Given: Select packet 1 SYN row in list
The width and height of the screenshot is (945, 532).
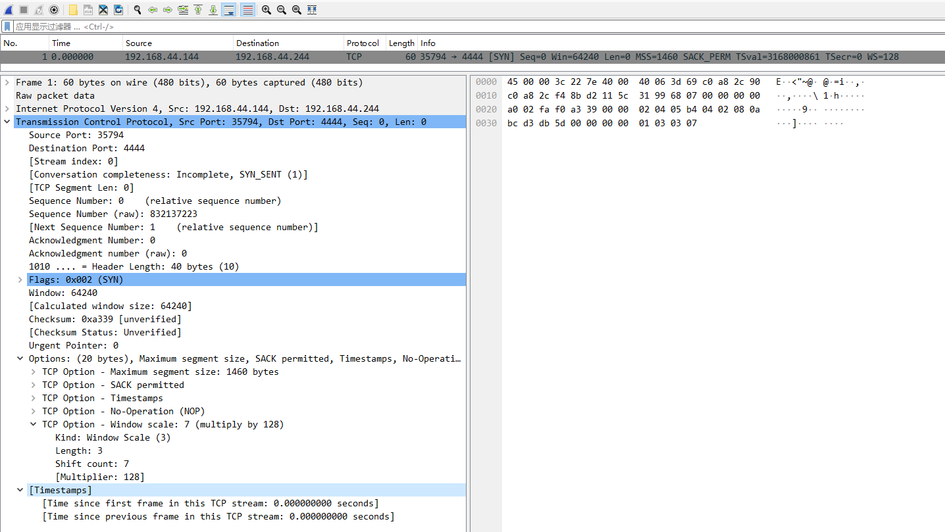Looking at the screenshot, I should point(472,57).
